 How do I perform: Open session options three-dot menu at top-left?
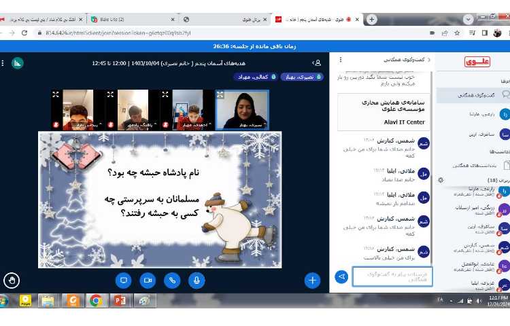coord(4,62)
